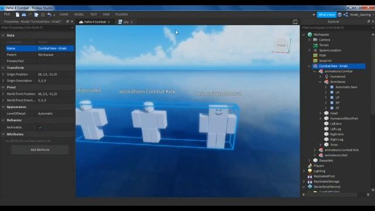Open the VIEW ribbon tab
This screenshot has height=211, width=375.
pos(106,14)
